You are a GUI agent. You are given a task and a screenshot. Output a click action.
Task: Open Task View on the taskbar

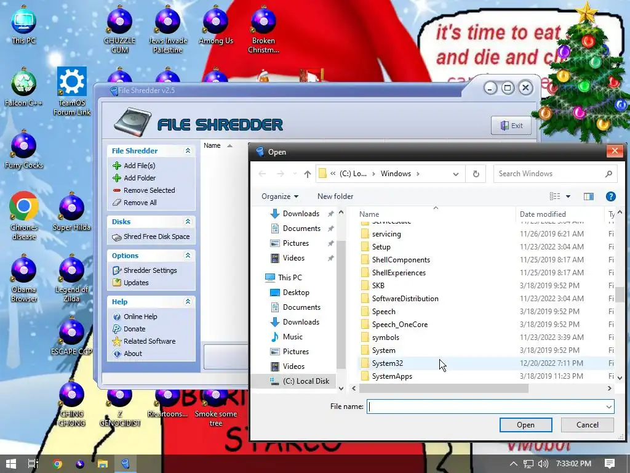tap(33, 464)
